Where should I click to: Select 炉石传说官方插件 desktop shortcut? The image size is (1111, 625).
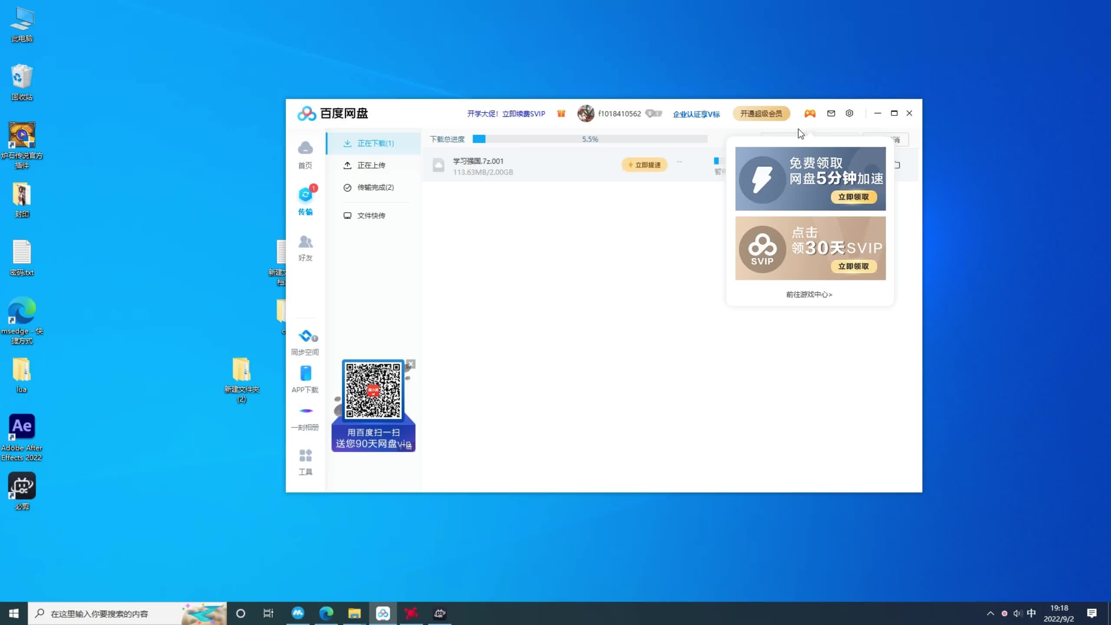[x=22, y=145]
